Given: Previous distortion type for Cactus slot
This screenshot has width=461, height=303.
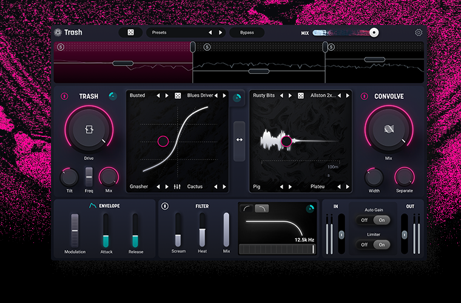Looking at the screenshot, I should [216, 187].
